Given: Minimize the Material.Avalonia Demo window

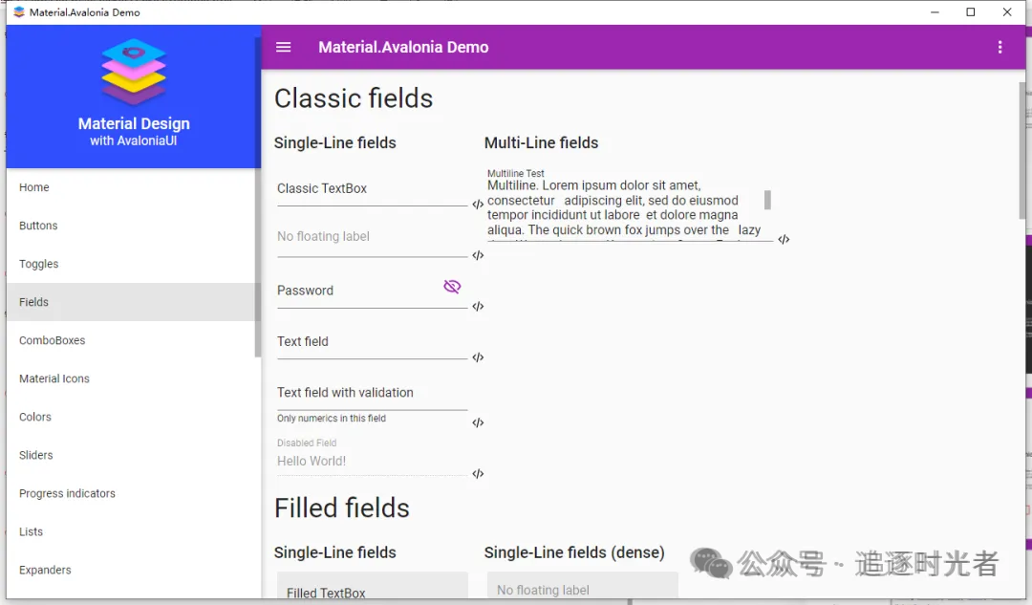Looking at the screenshot, I should (x=935, y=11).
